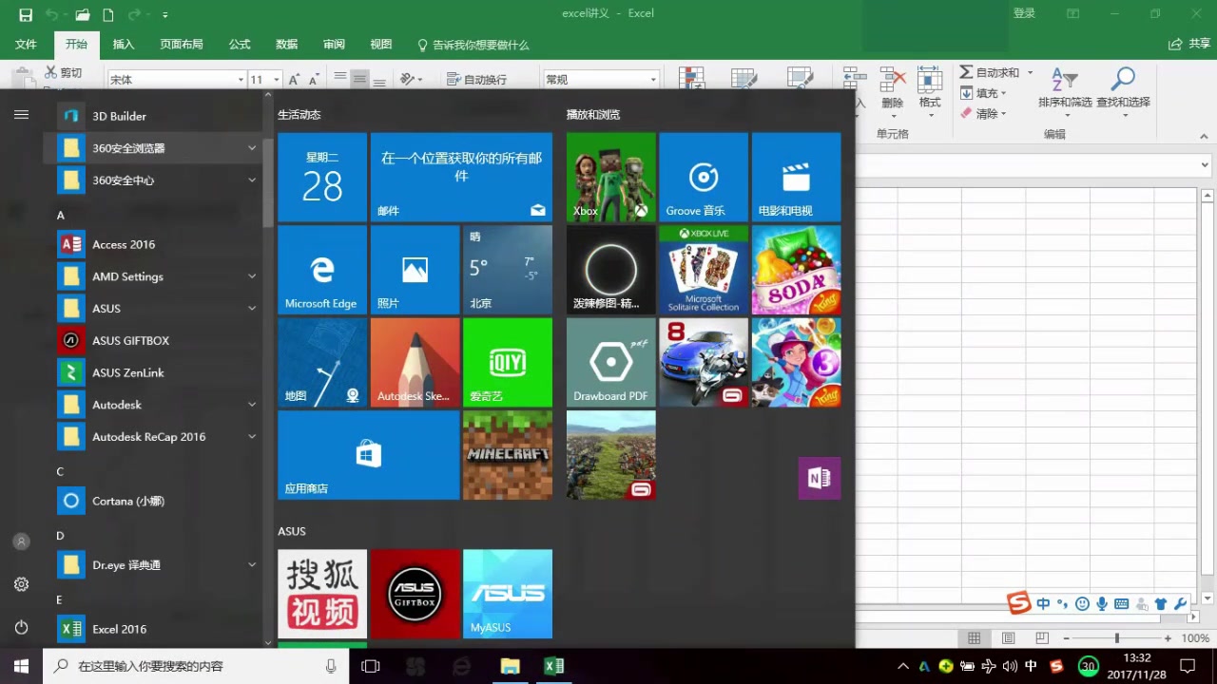Switch to the Excel 插入 tab
The height and width of the screenshot is (684, 1217).
(x=124, y=45)
